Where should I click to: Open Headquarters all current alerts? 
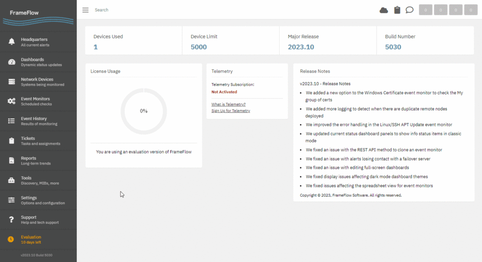[x=39, y=42]
